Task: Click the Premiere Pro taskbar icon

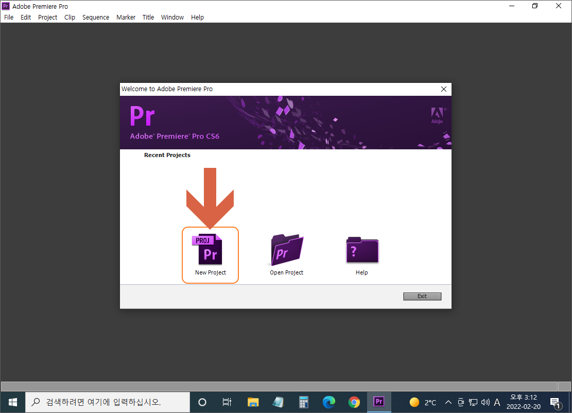Action: coord(379,402)
